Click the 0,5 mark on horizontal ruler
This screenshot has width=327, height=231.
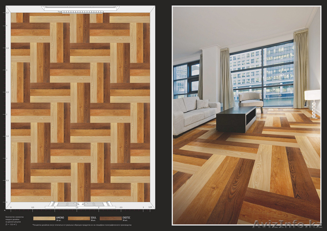coord(33,207)
